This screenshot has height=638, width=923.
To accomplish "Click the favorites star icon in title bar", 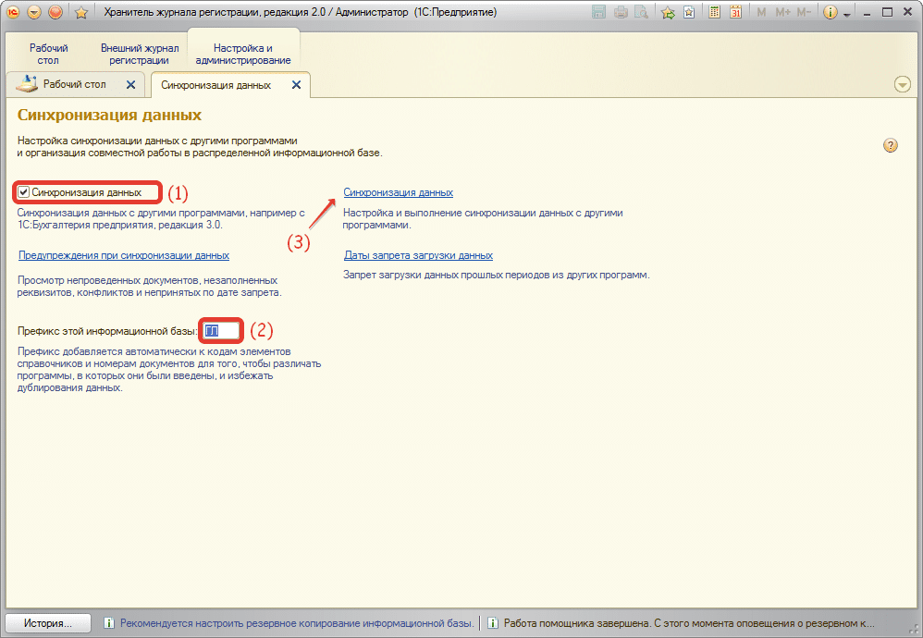I will coord(80,12).
